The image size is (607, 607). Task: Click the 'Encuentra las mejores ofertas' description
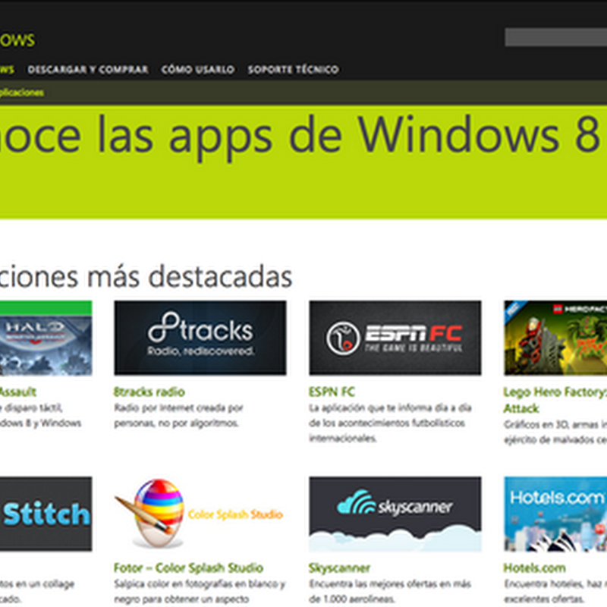(x=390, y=591)
